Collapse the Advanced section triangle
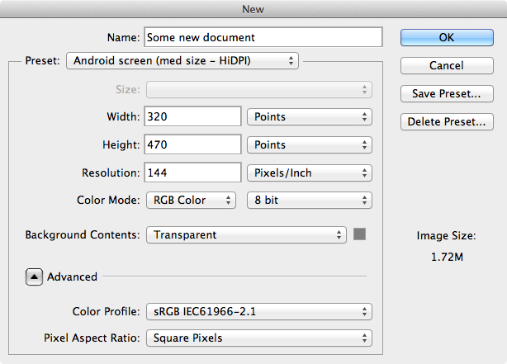 click(x=34, y=277)
